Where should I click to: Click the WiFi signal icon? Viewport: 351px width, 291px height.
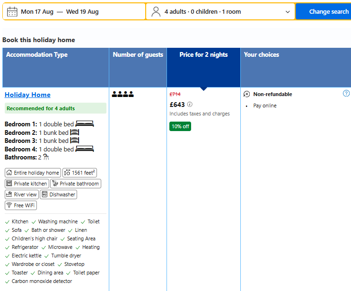9,205
